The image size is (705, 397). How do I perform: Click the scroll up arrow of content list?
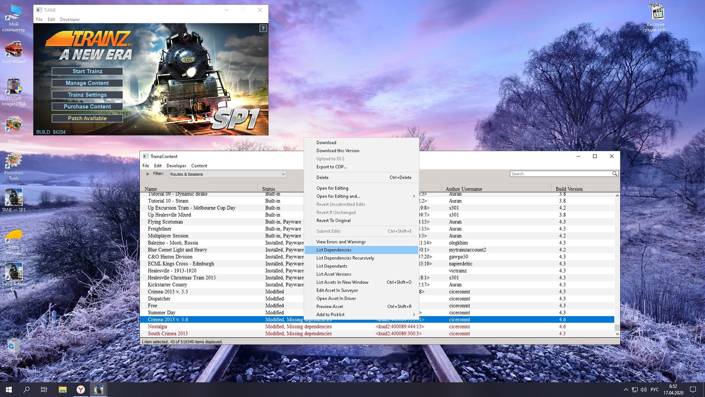pos(617,195)
